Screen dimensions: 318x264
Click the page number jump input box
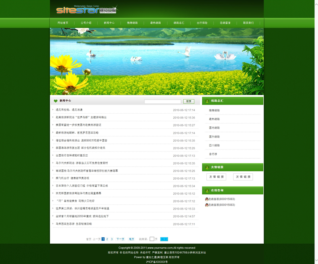152,239
